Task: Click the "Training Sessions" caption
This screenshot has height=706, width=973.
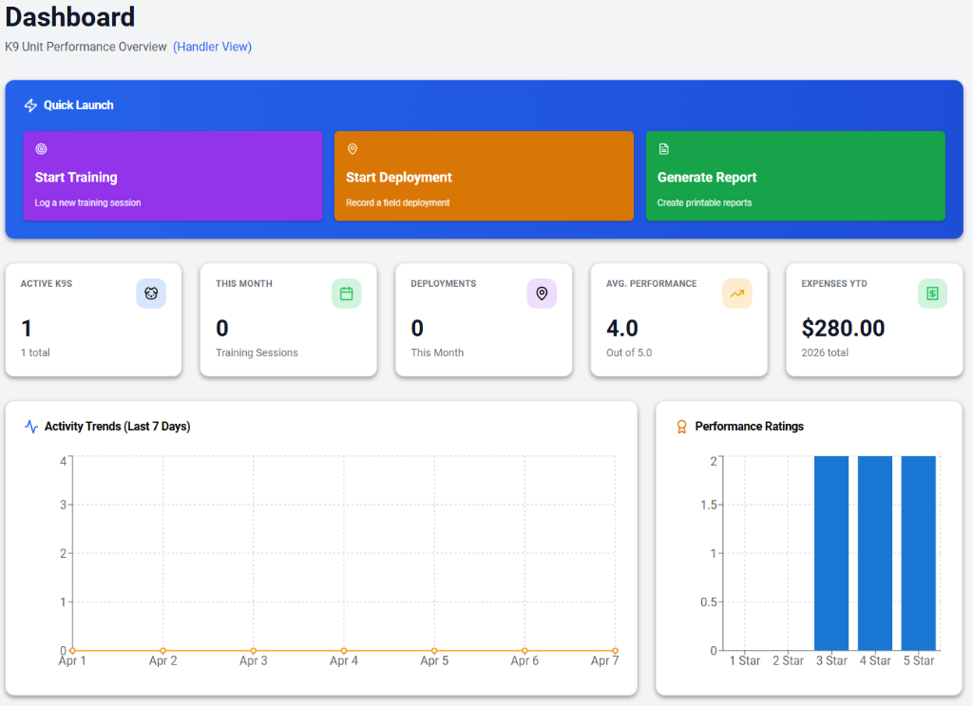Action: [x=257, y=353]
